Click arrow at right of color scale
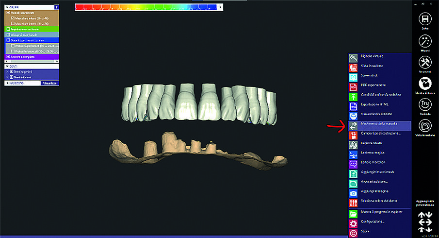The image size is (439, 238). [220, 7]
